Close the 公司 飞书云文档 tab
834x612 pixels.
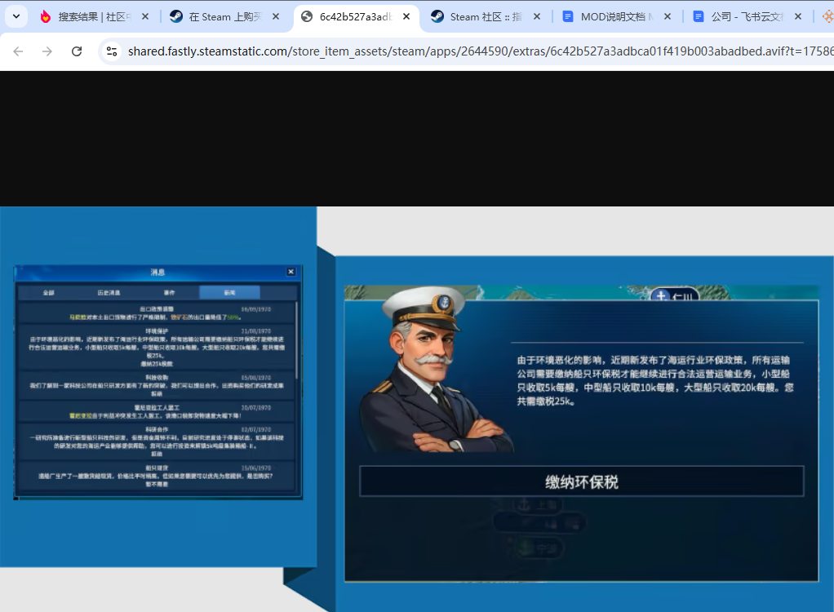798,17
